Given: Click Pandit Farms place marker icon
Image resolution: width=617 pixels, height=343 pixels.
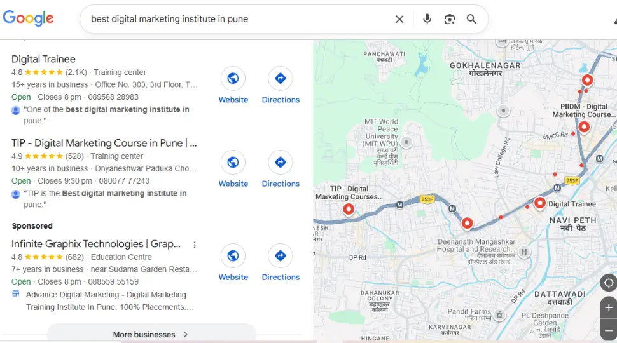Looking at the screenshot, I should pyautogui.click(x=499, y=314).
